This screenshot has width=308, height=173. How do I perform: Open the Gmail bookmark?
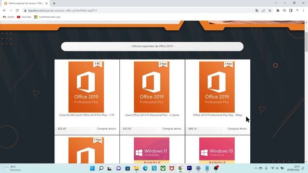pos(9,17)
